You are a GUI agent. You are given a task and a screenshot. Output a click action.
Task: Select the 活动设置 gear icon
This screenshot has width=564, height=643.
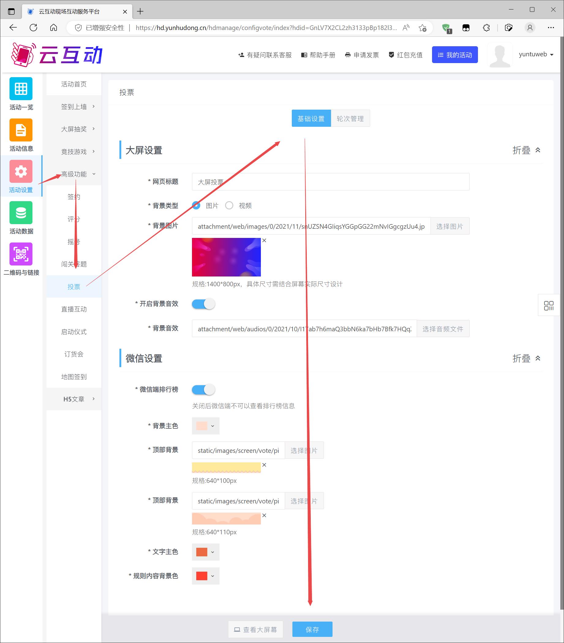(x=21, y=171)
